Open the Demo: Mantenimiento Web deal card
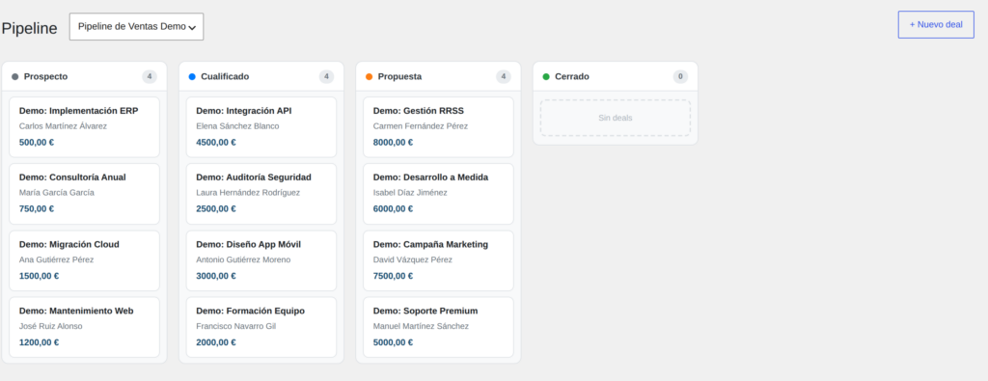Image resolution: width=988 pixels, height=381 pixels. click(x=85, y=328)
